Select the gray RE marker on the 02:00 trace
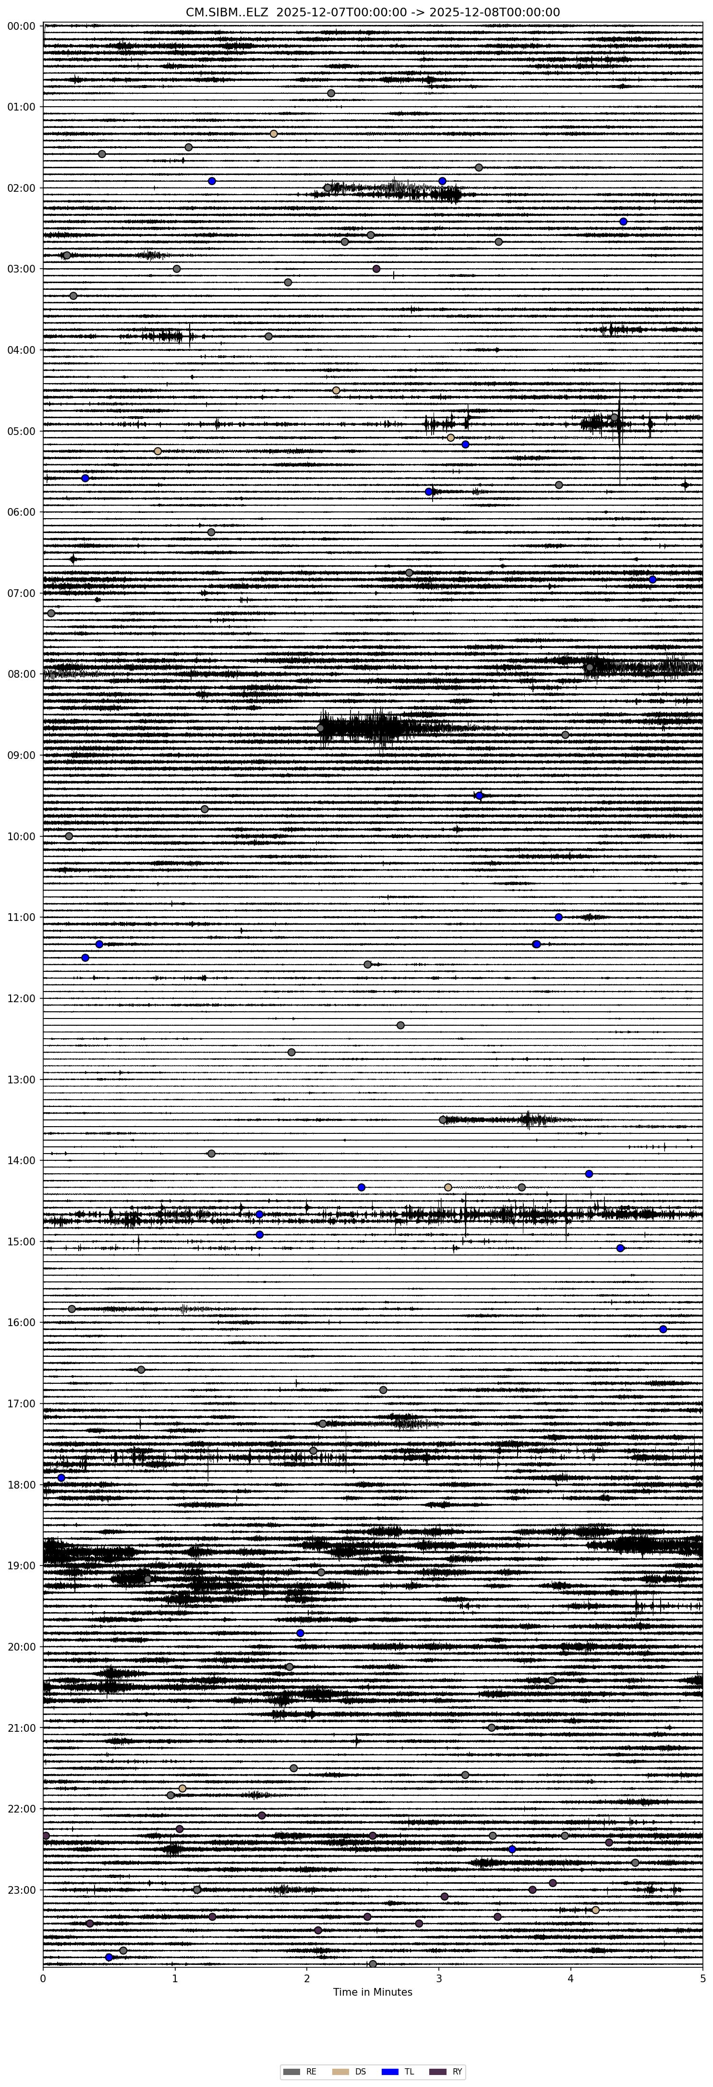The height and width of the screenshot is (2087, 713). point(328,188)
